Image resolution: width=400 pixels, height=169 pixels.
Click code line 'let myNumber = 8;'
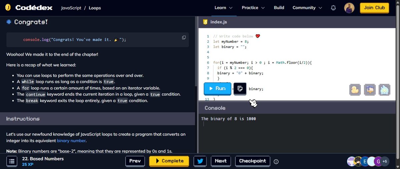pyautogui.click(x=231, y=42)
